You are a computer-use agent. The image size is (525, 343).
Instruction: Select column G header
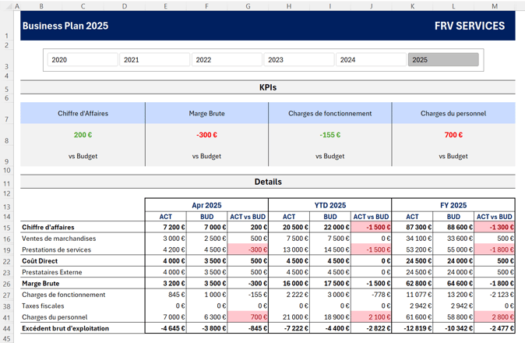tap(248, 6)
